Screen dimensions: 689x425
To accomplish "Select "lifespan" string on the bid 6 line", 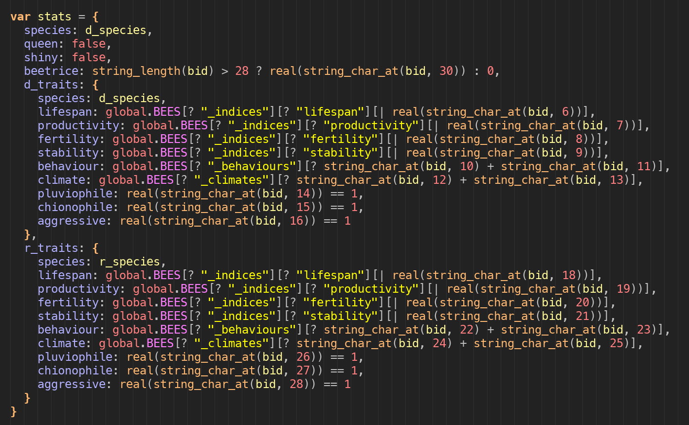I will pos(330,112).
